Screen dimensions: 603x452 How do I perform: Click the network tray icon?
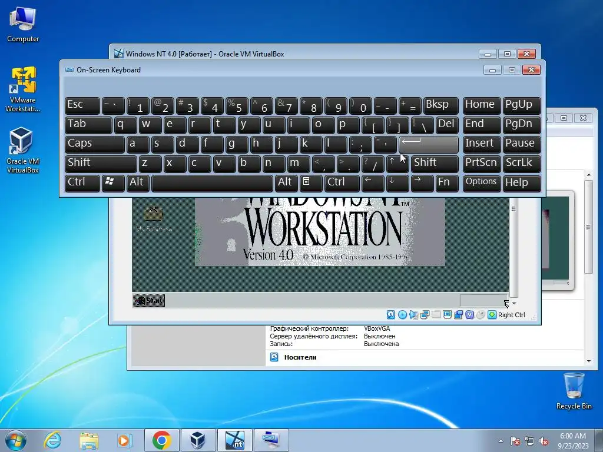pyautogui.click(x=529, y=441)
